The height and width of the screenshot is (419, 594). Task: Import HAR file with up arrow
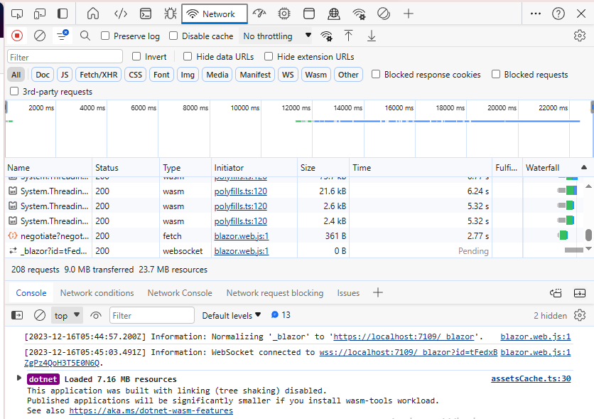pos(349,36)
